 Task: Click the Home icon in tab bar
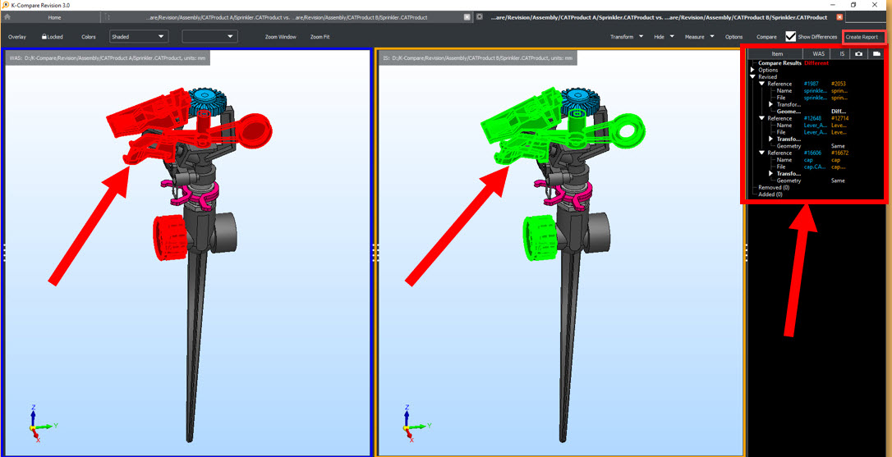click(7, 17)
